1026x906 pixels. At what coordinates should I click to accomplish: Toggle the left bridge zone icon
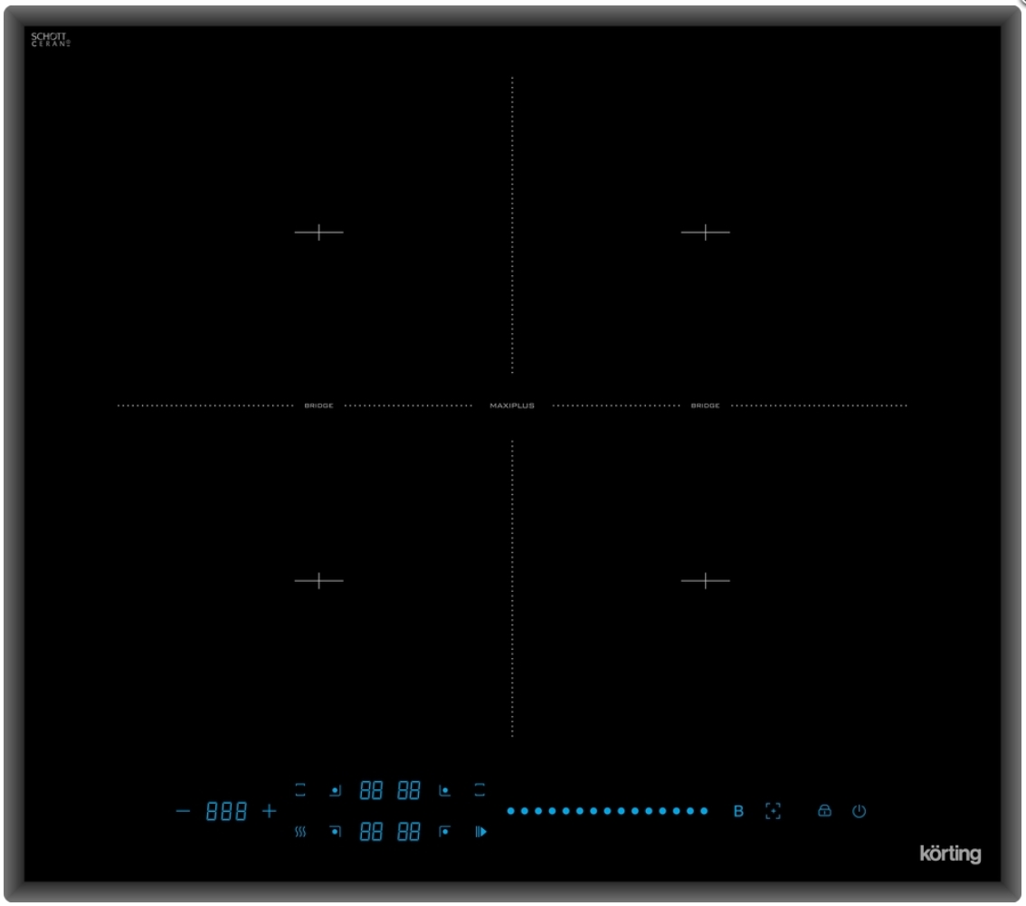click(x=300, y=790)
